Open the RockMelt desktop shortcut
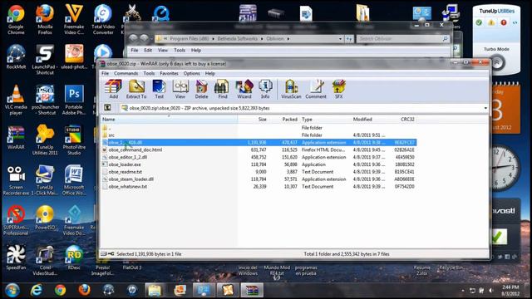 (16, 57)
